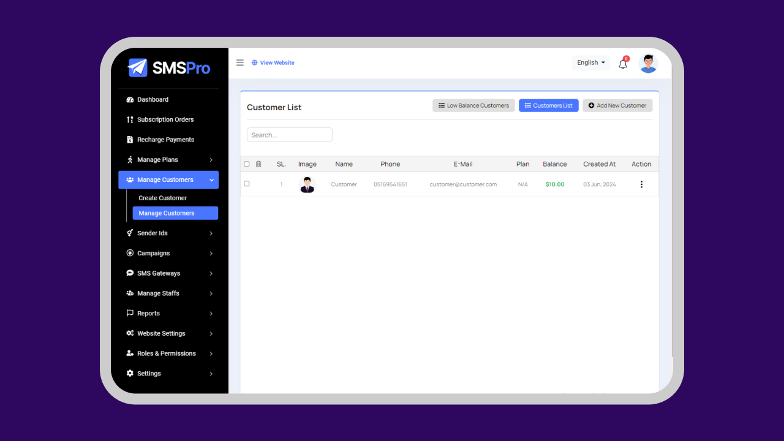
Task: Switch to Create Customer in sidebar
Action: pyautogui.click(x=162, y=197)
